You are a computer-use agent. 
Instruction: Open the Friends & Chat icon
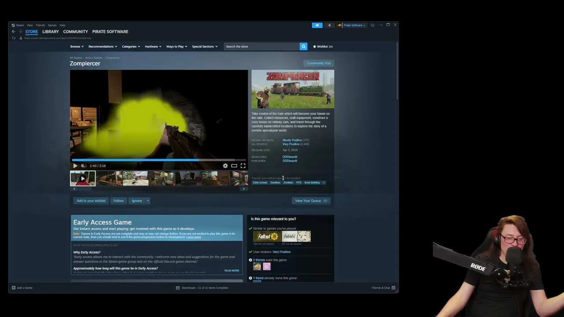(393, 288)
